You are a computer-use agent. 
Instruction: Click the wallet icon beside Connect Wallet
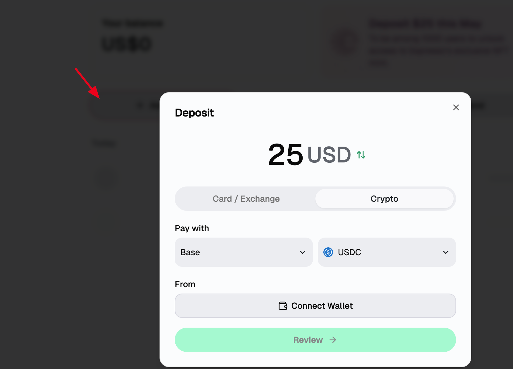(283, 306)
